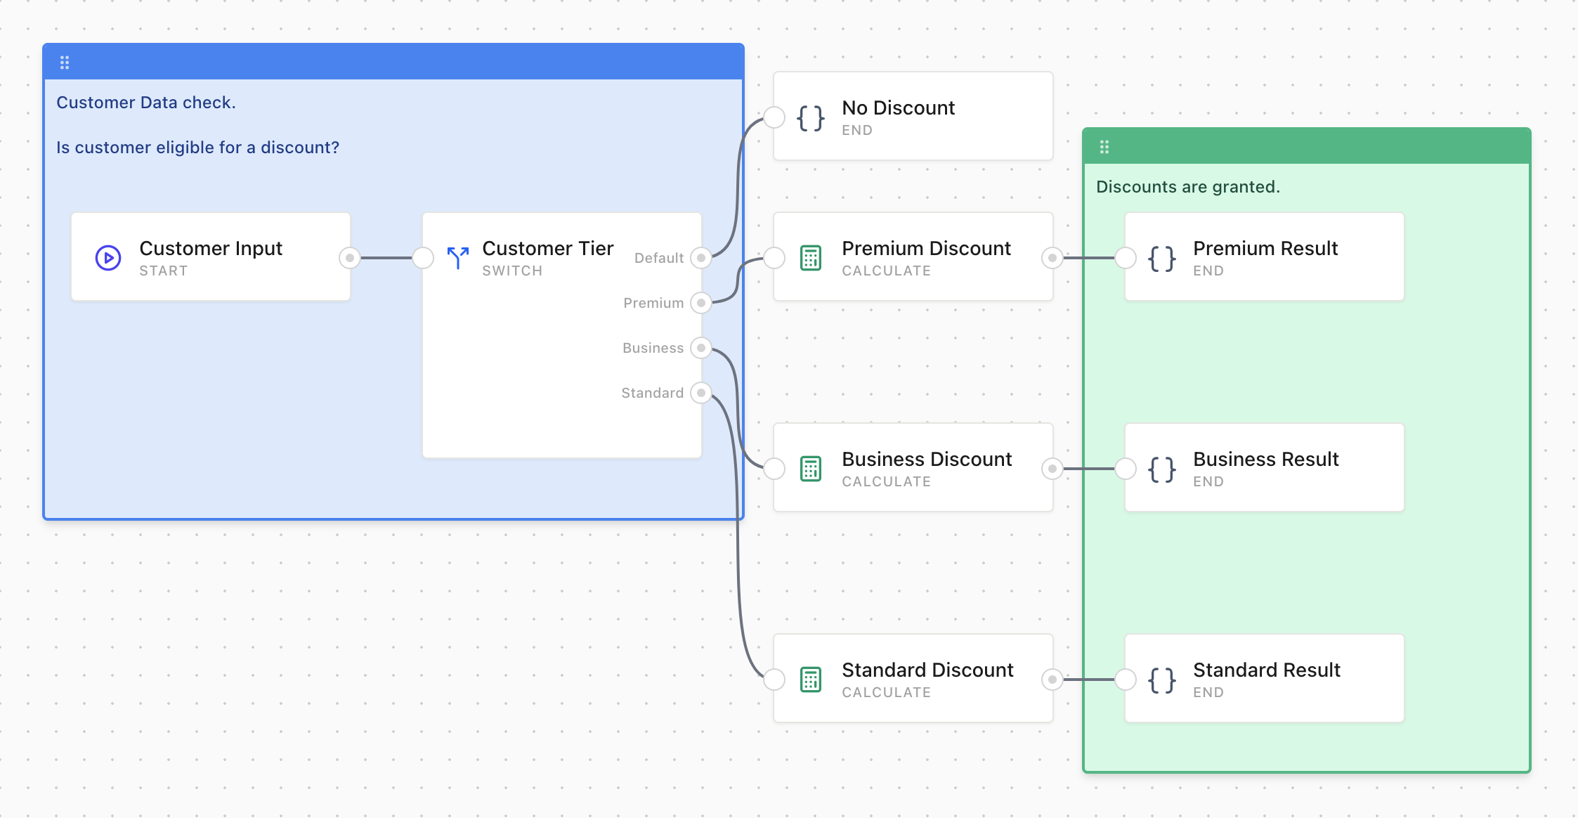This screenshot has width=1578, height=818.
Task: Click the curly-braces icon on Standard Result node
Action: 1161,680
